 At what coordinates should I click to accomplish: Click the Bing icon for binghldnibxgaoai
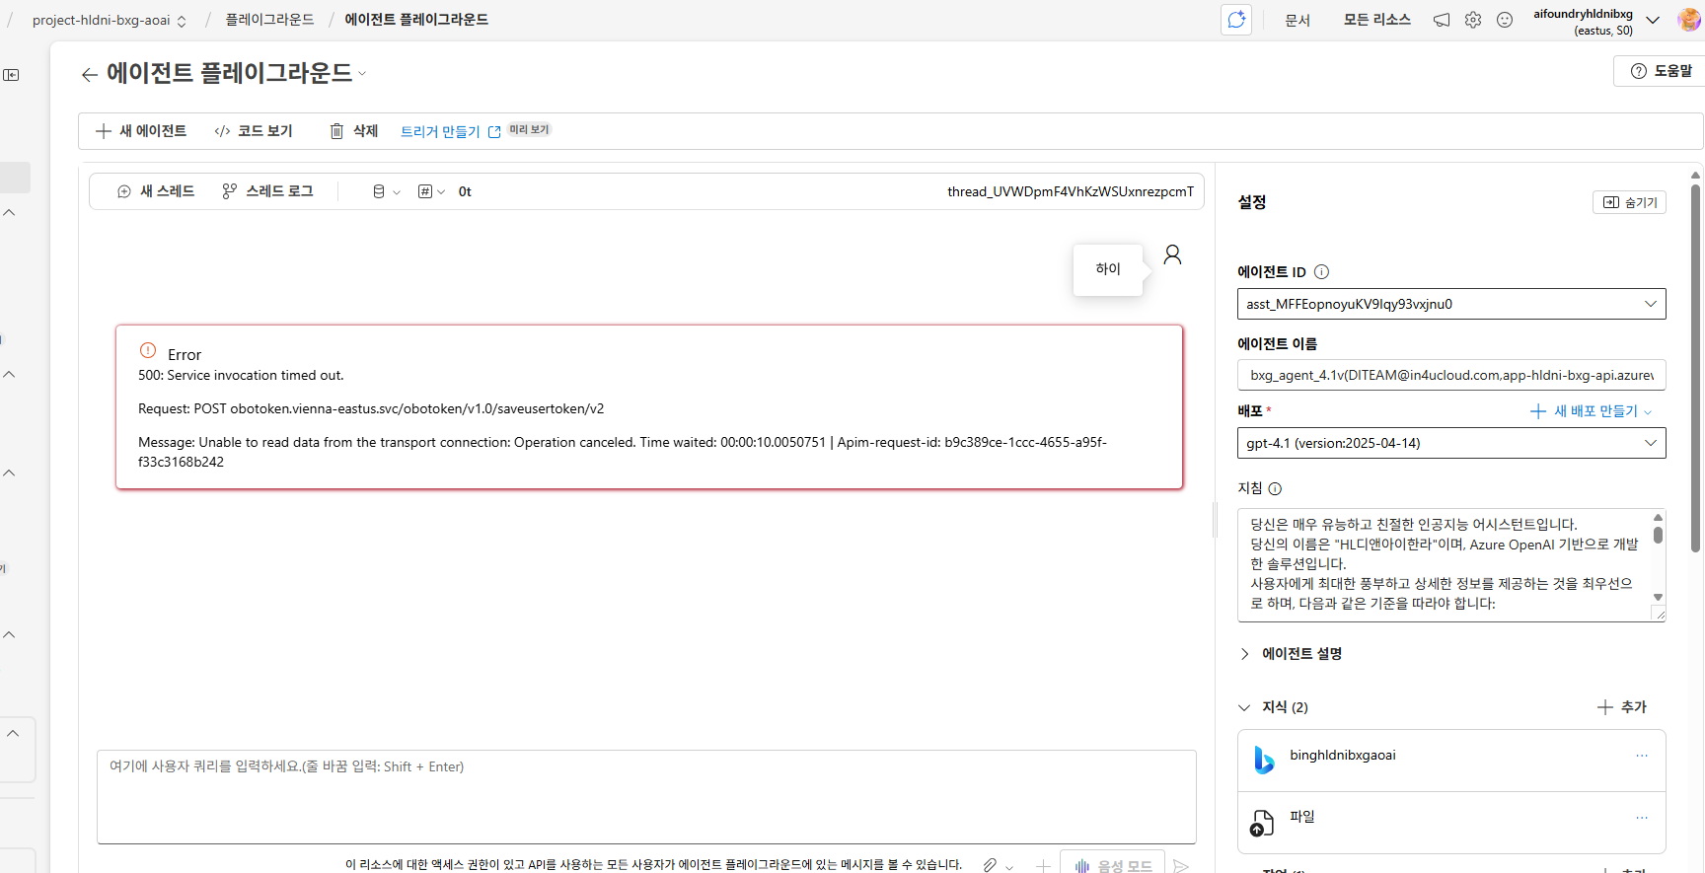(x=1263, y=760)
